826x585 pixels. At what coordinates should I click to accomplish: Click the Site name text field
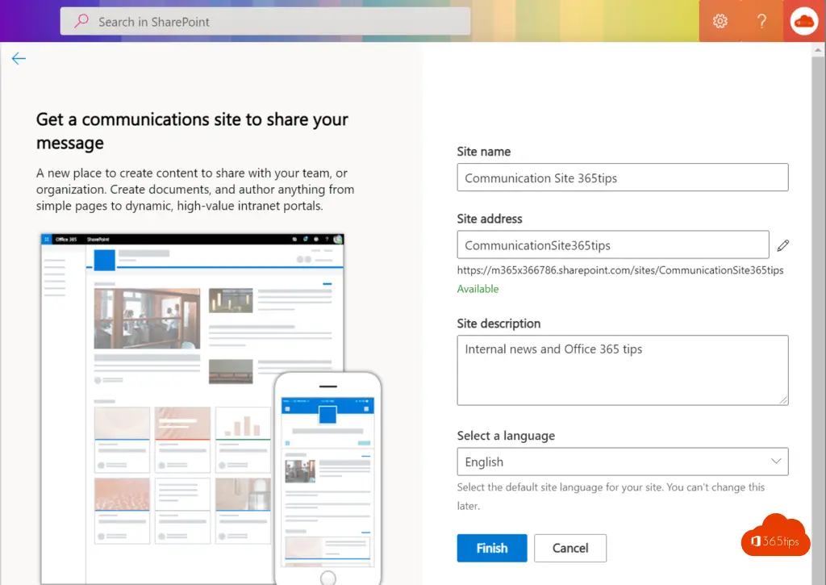click(623, 178)
